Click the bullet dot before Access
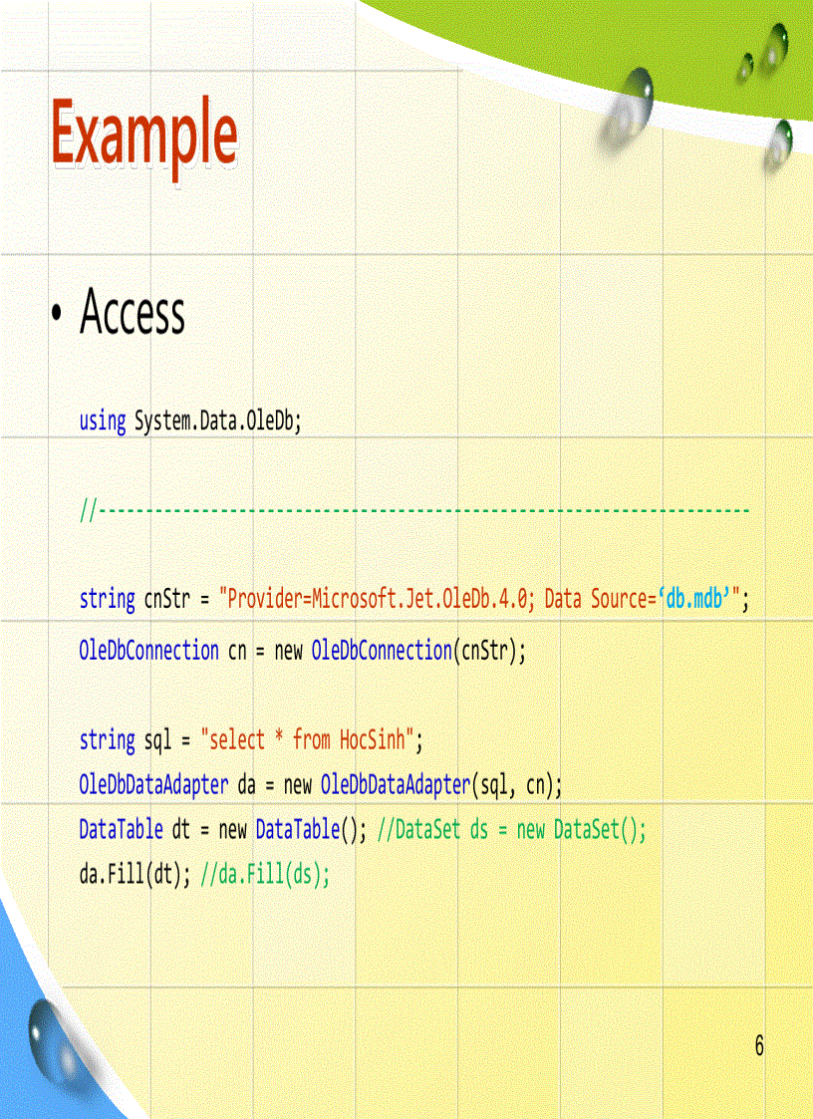 (x=58, y=315)
